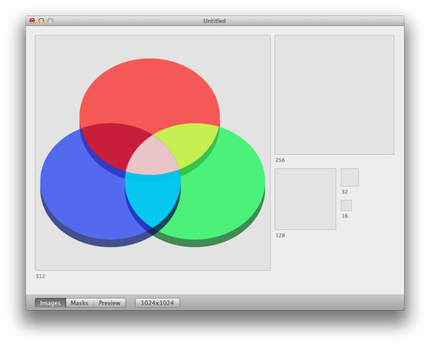Click the crimson red-blue overlap region

112,145
